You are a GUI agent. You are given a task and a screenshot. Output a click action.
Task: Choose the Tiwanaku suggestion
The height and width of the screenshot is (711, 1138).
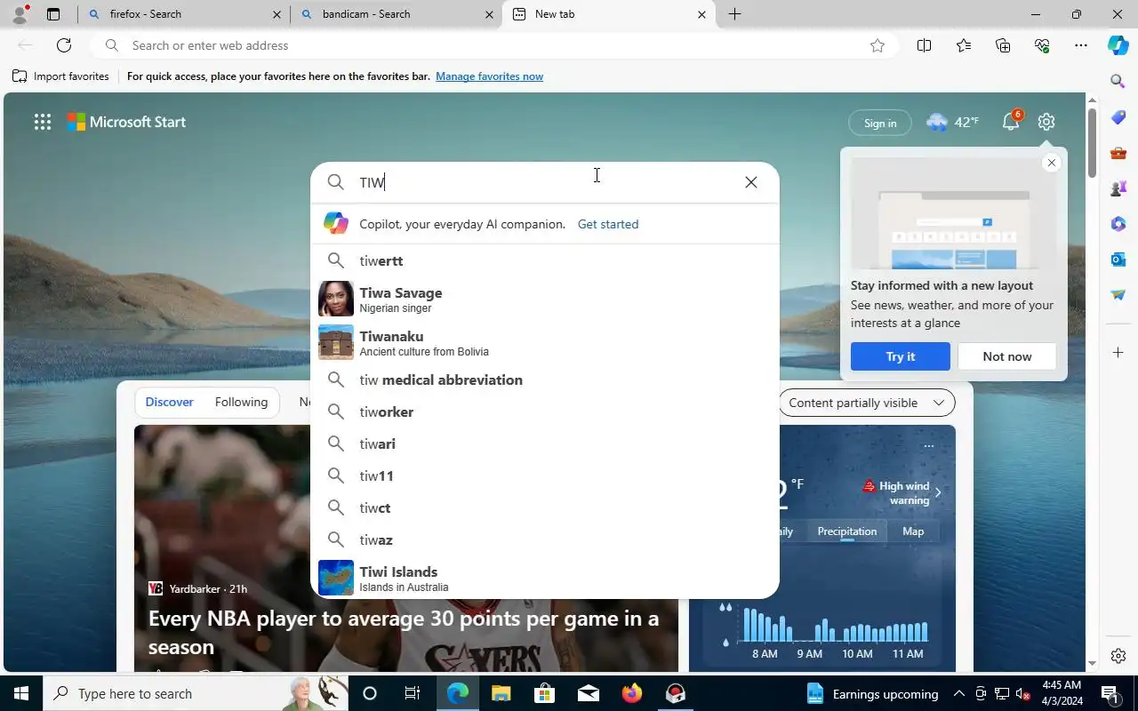pyautogui.click(x=545, y=342)
